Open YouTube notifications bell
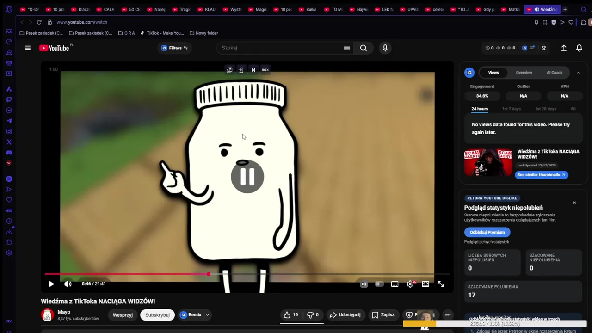The width and height of the screenshot is (592, 333). 579,48
